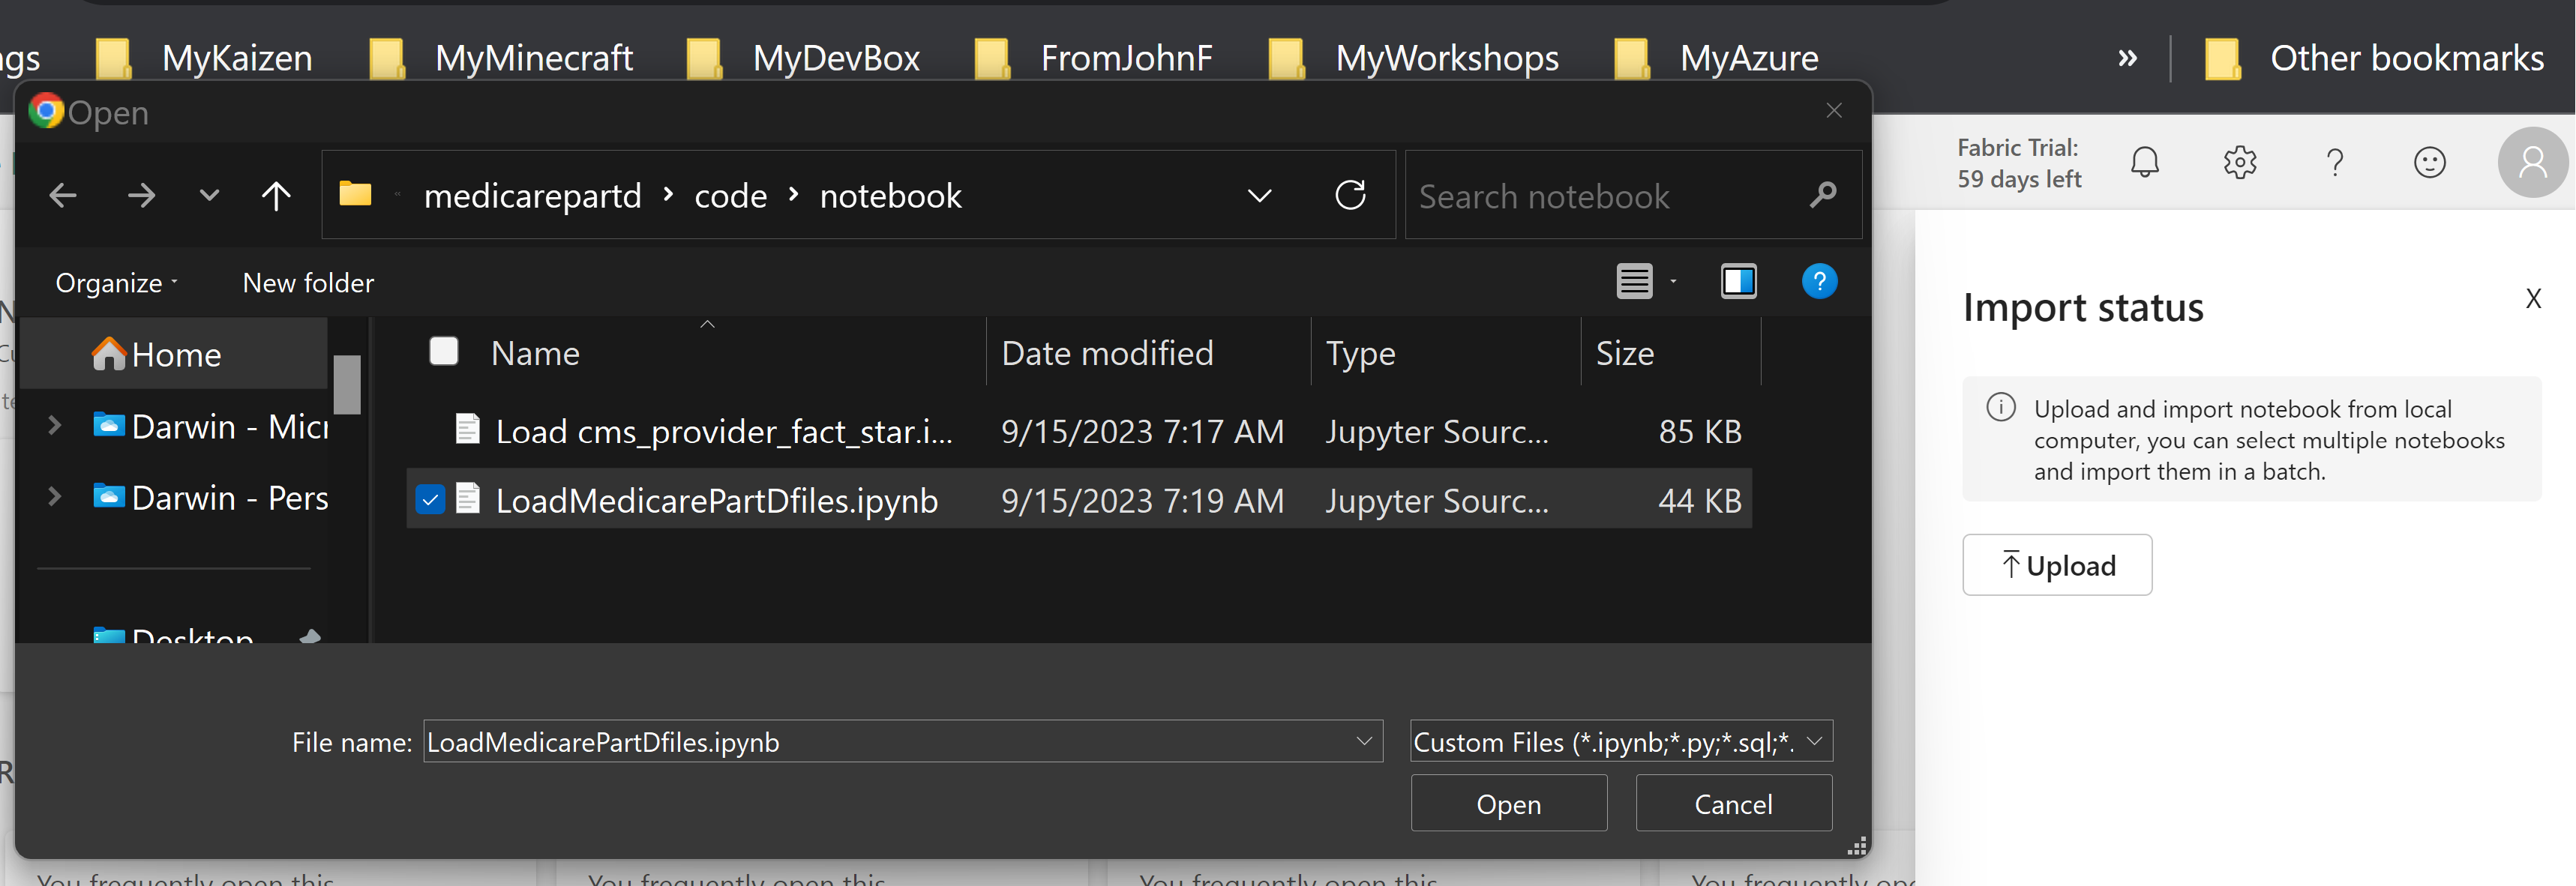
Task: Sort files by Type column
Action: [x=1360, y=353]
